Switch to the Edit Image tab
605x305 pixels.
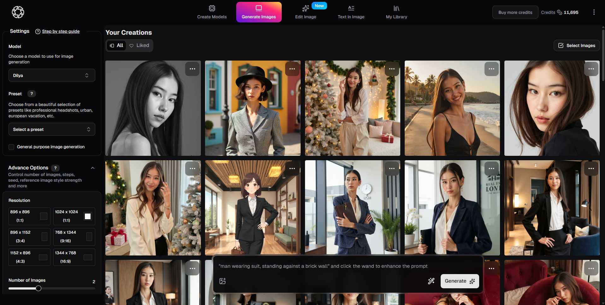click(305, 12)
